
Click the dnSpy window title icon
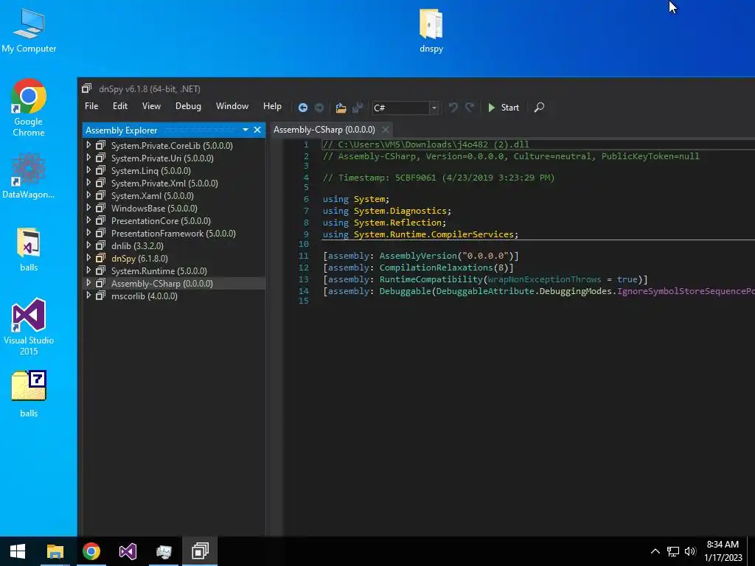(x=87, y=88)
